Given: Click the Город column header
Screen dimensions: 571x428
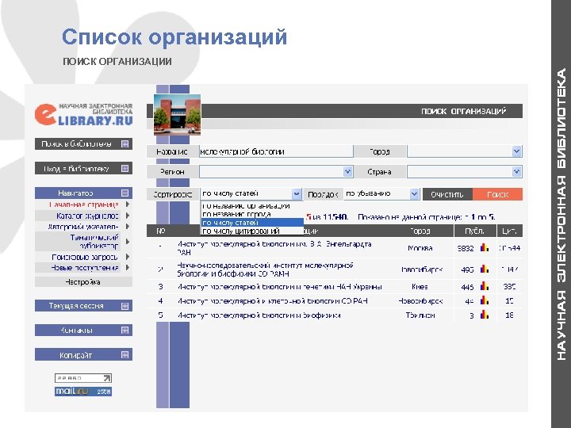Looking at the screenshot, I should (420, 231).
